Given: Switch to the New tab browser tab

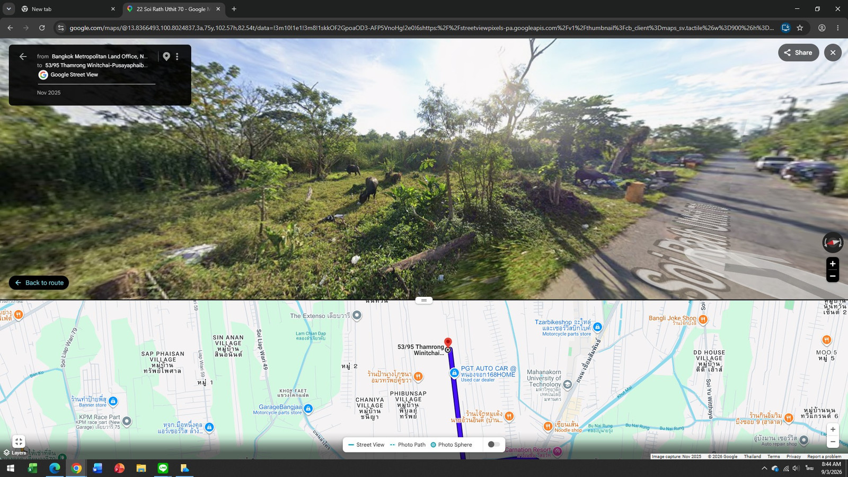Looking at the screenshot, I should pyautogui.click(x=68, y=9).
